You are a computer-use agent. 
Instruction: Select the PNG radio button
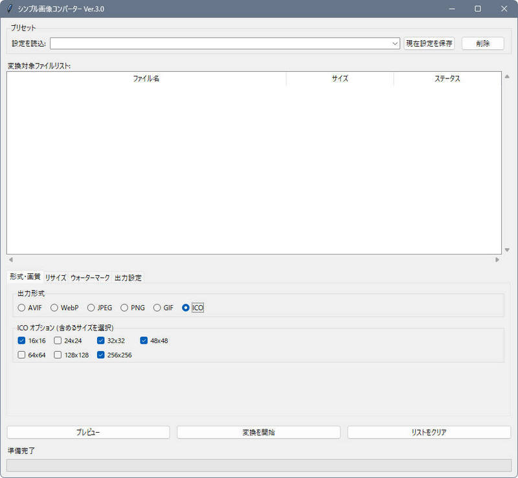[x=124, y=308]
